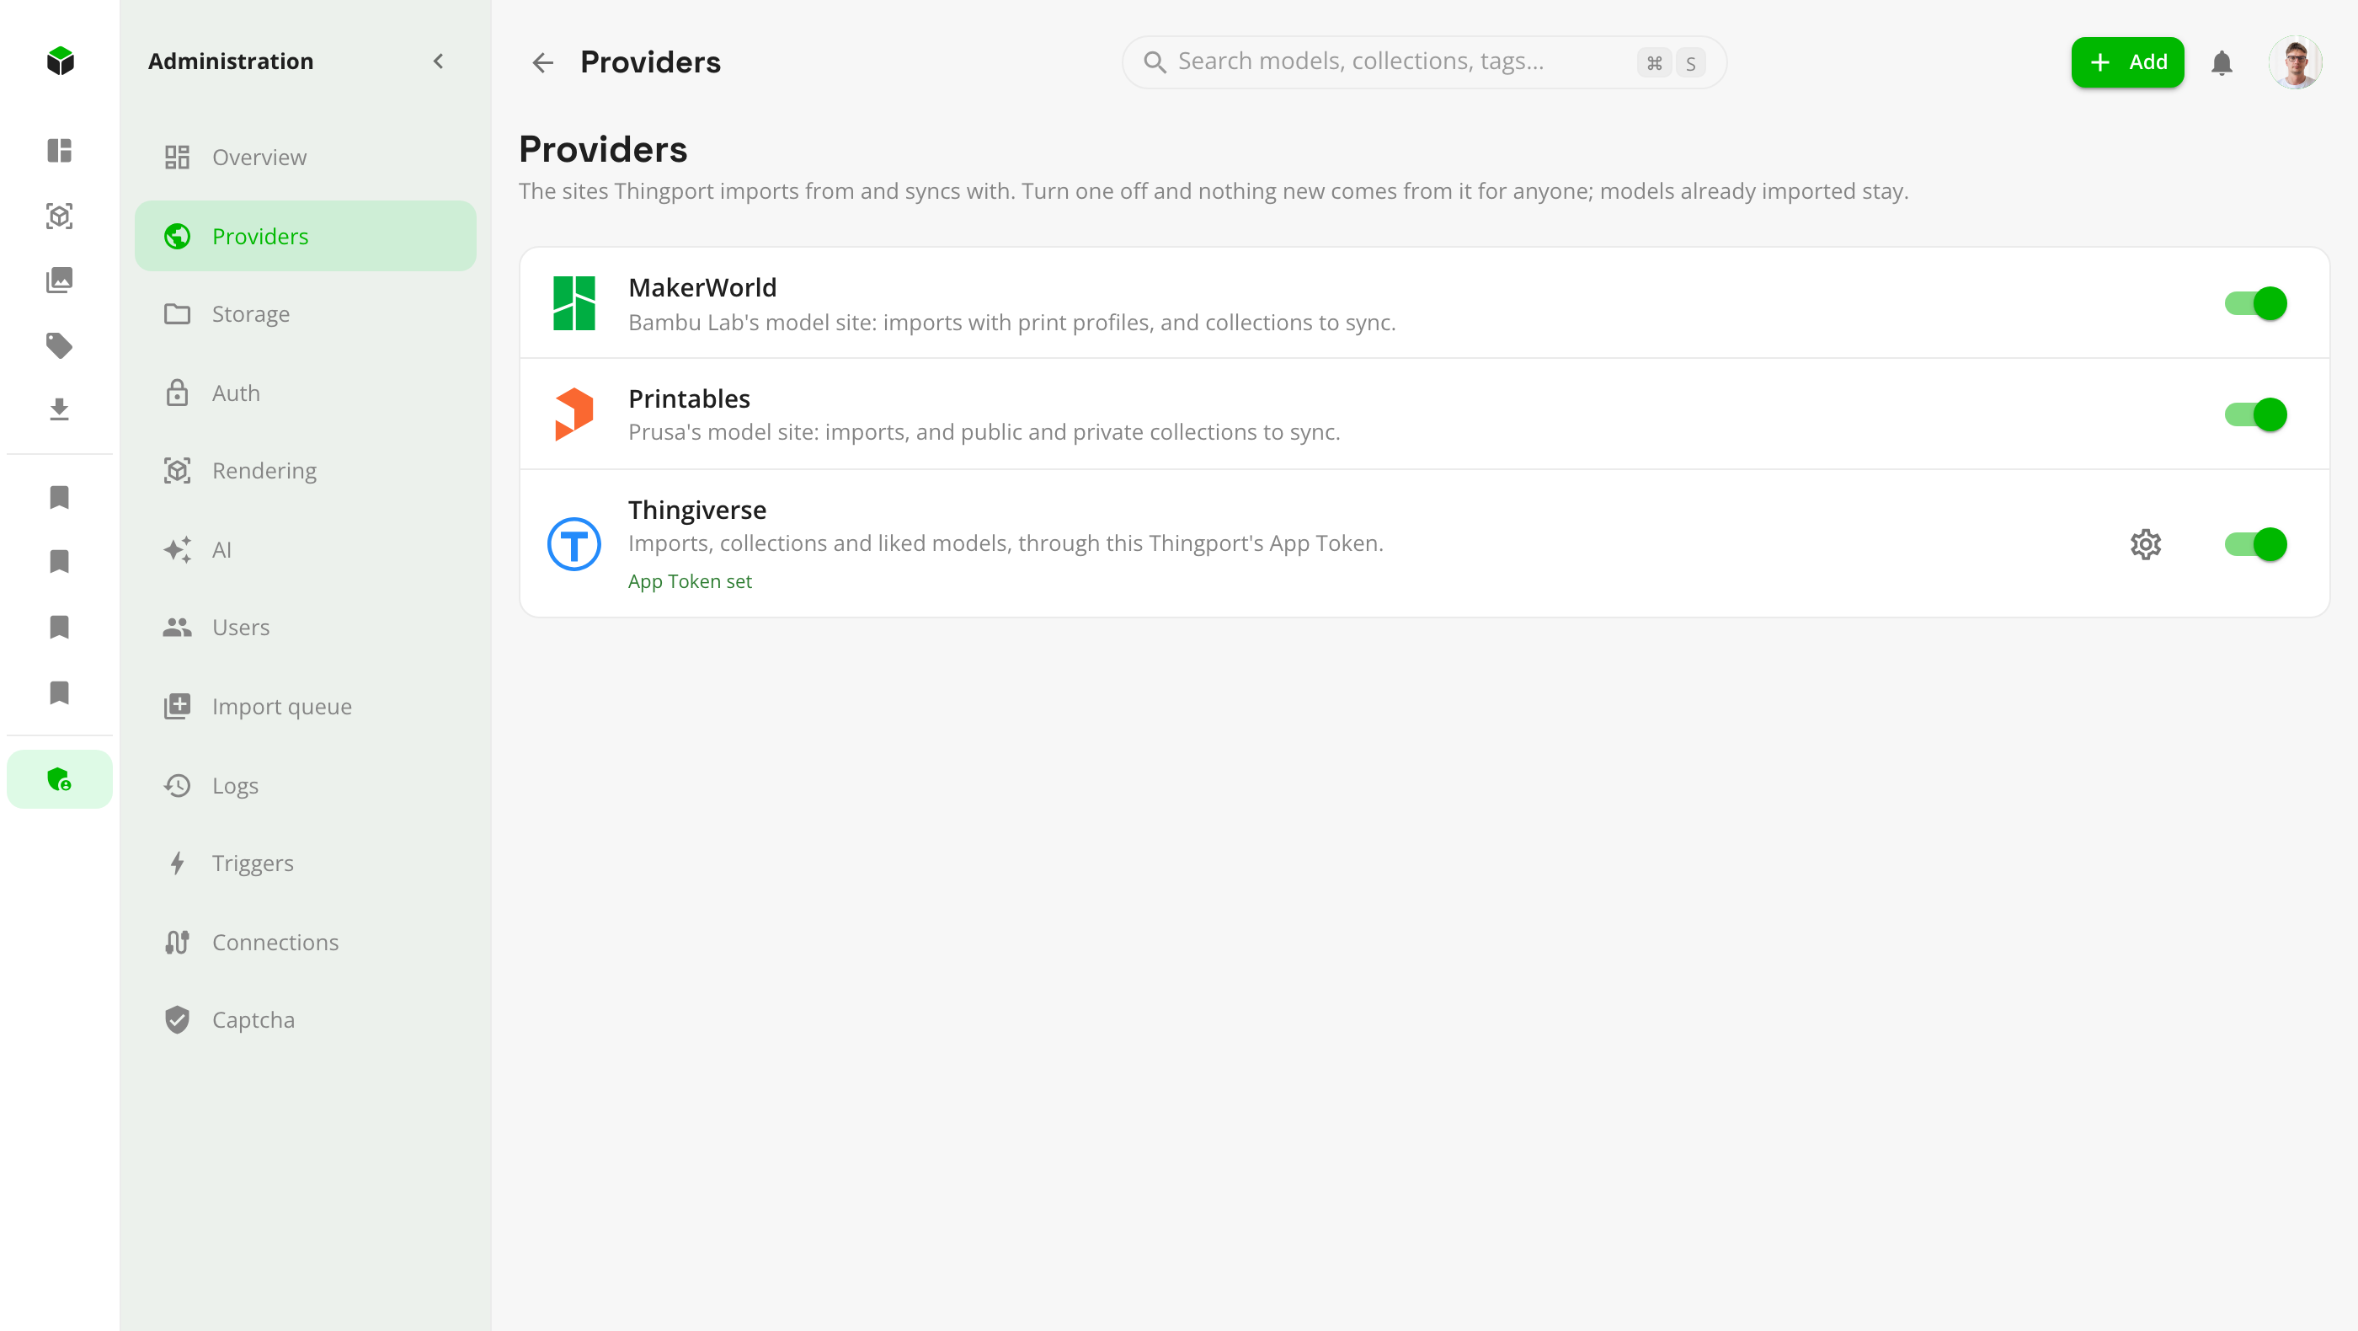Click the MakerWorld logo
2358x1331 pixels.
[574, 303]
